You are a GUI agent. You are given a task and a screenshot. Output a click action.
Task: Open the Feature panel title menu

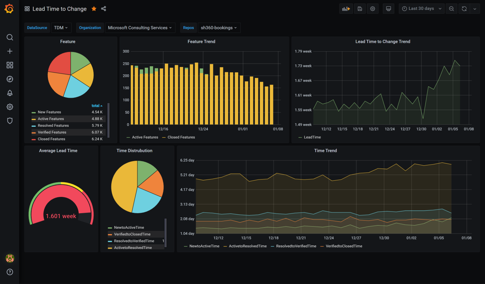tap(68, 41)
